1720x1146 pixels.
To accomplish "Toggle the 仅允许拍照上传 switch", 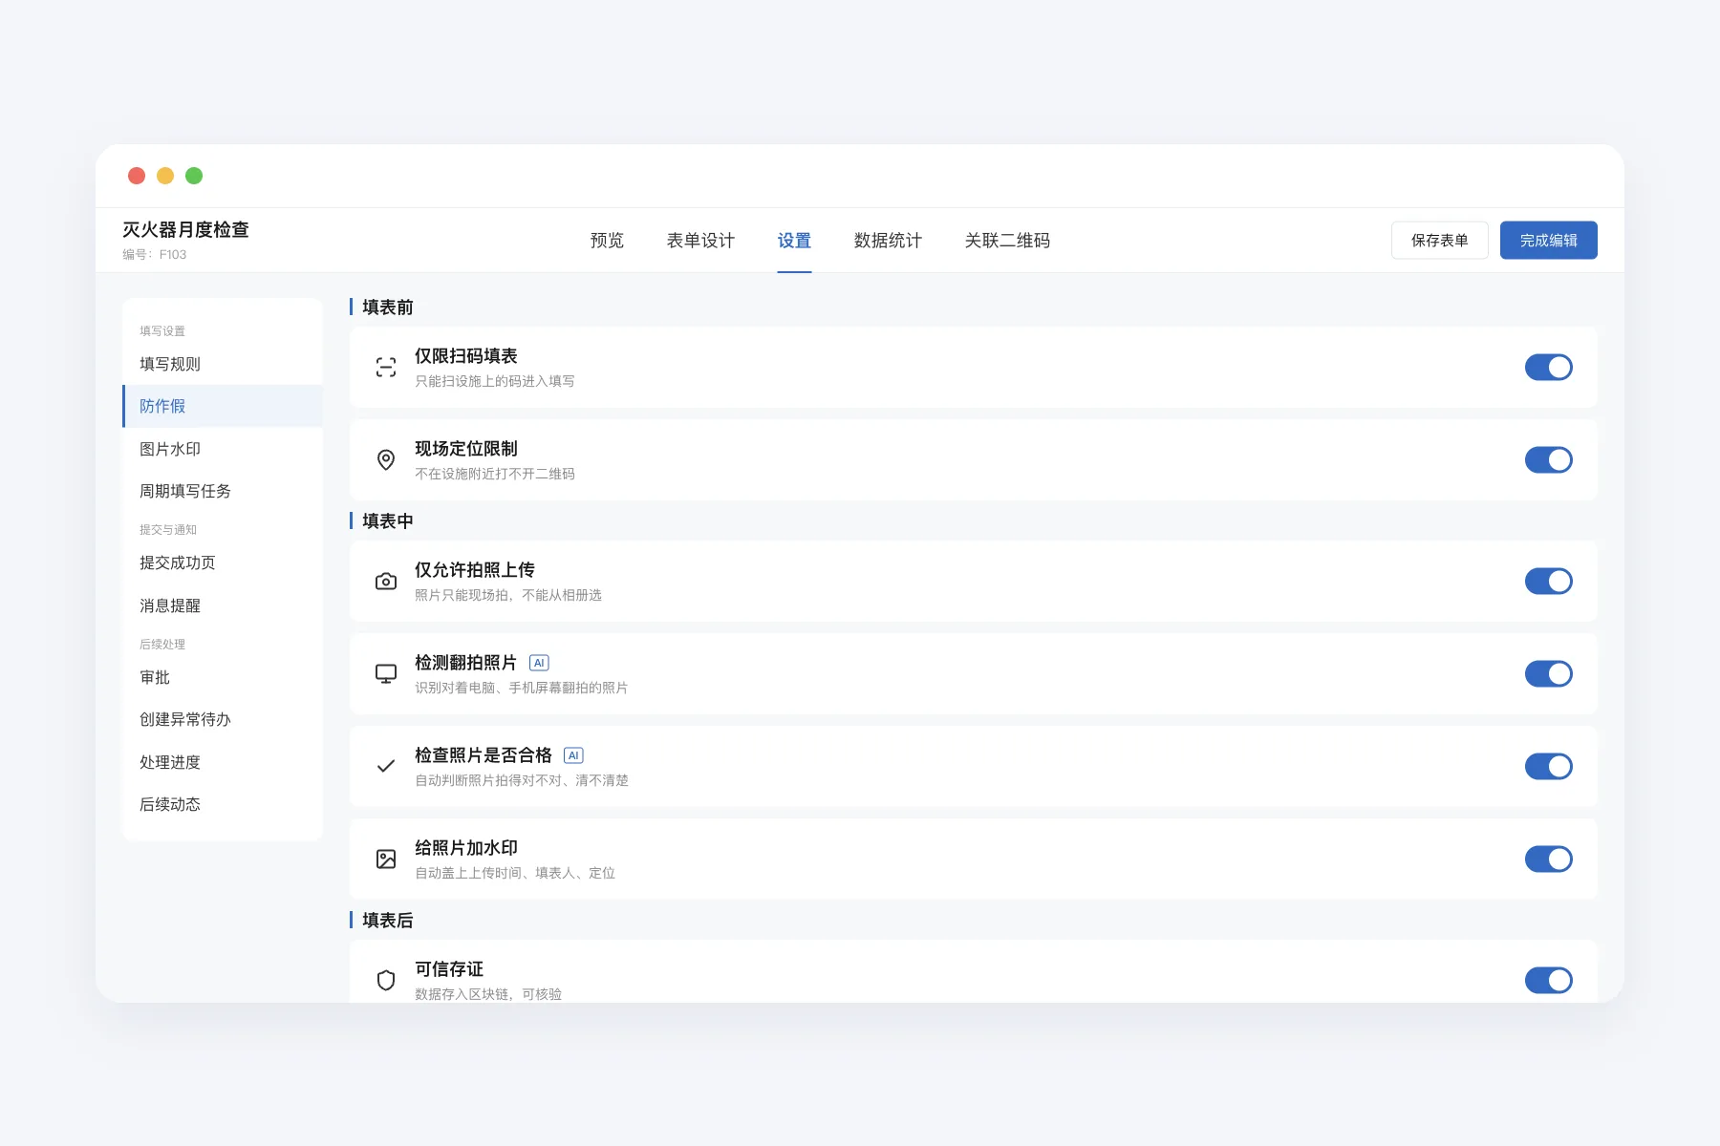I will point(1548,582).
